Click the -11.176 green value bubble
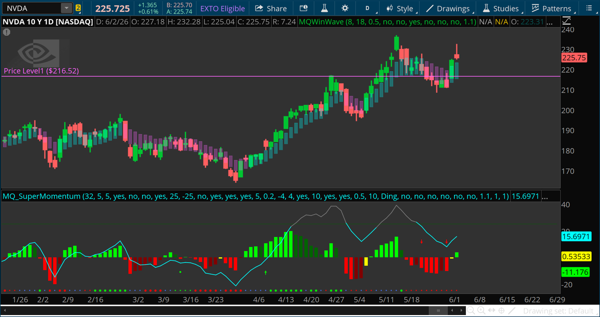 pos(574,272)
